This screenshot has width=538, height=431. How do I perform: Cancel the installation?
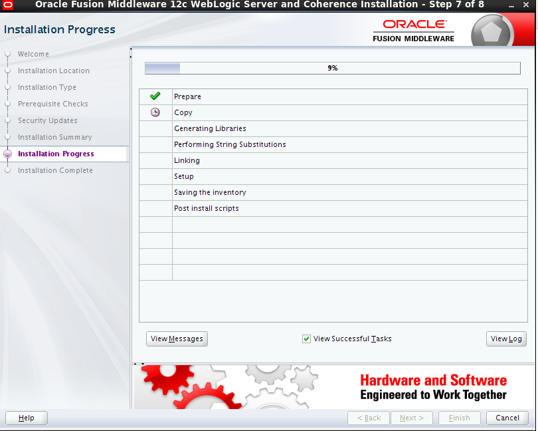(507, 418)
